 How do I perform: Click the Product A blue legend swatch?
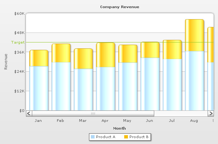(93, 137)
